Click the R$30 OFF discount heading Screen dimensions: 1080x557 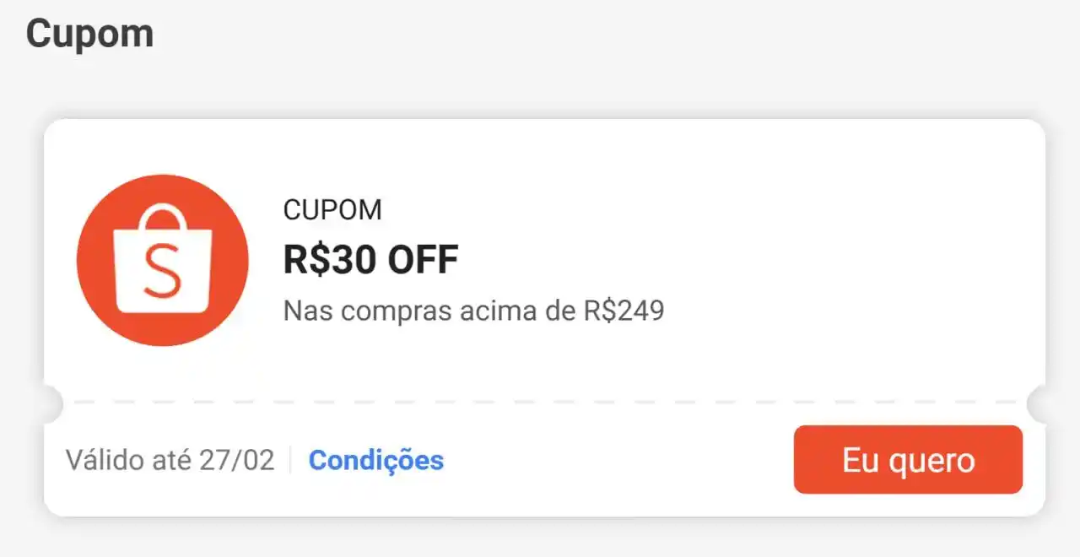[371, 259]
